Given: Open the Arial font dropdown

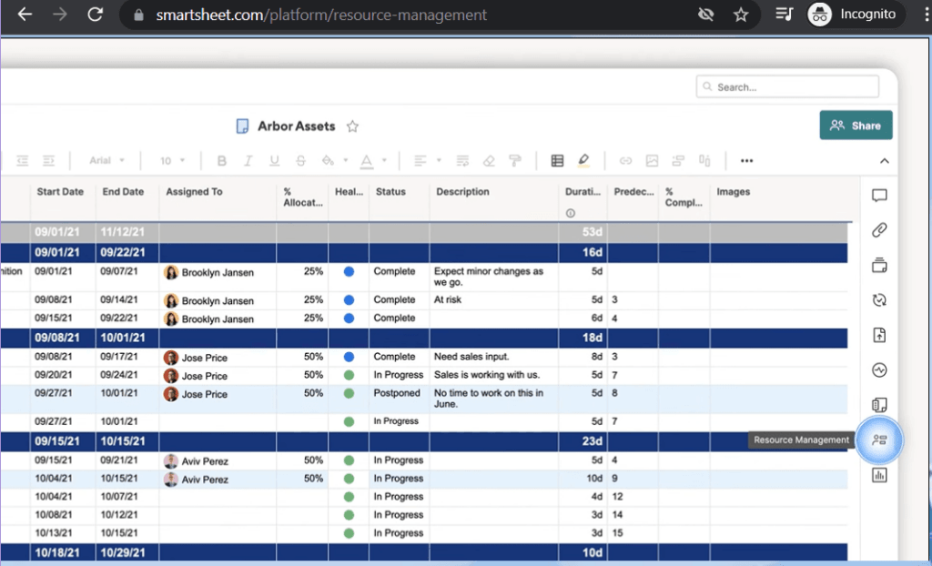Looking at the screenshot, I should [x=106, y=160].
